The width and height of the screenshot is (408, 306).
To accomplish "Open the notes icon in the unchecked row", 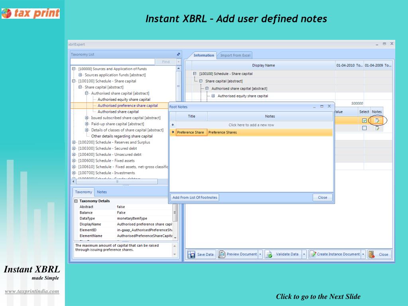I will click(377, 128).
